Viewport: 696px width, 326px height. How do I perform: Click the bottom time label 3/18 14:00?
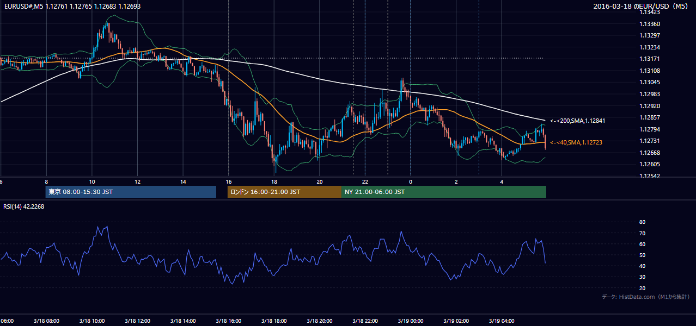coord(183,321)
